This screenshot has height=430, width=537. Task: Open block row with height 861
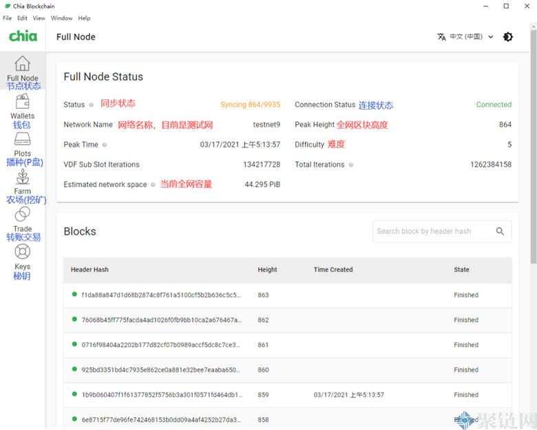tap(287, 345)
